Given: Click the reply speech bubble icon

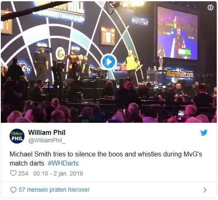Looking at the screenshot, I should (x=13, y=190).
